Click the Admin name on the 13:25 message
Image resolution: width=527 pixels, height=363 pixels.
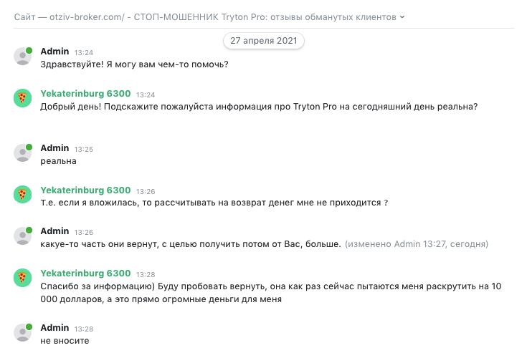54,148
